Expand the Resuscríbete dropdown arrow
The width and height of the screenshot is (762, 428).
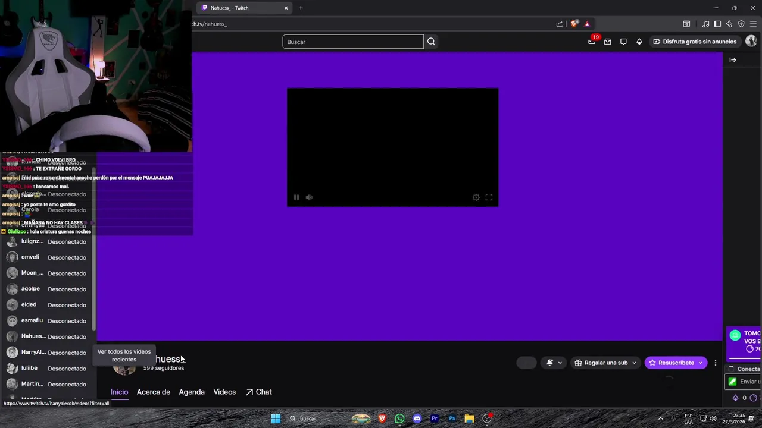pos(700,363)
